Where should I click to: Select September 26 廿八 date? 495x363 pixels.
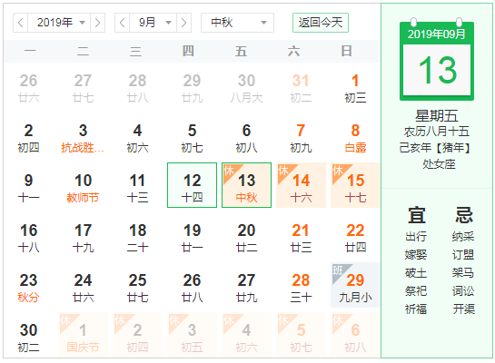[x=192, y=288]
